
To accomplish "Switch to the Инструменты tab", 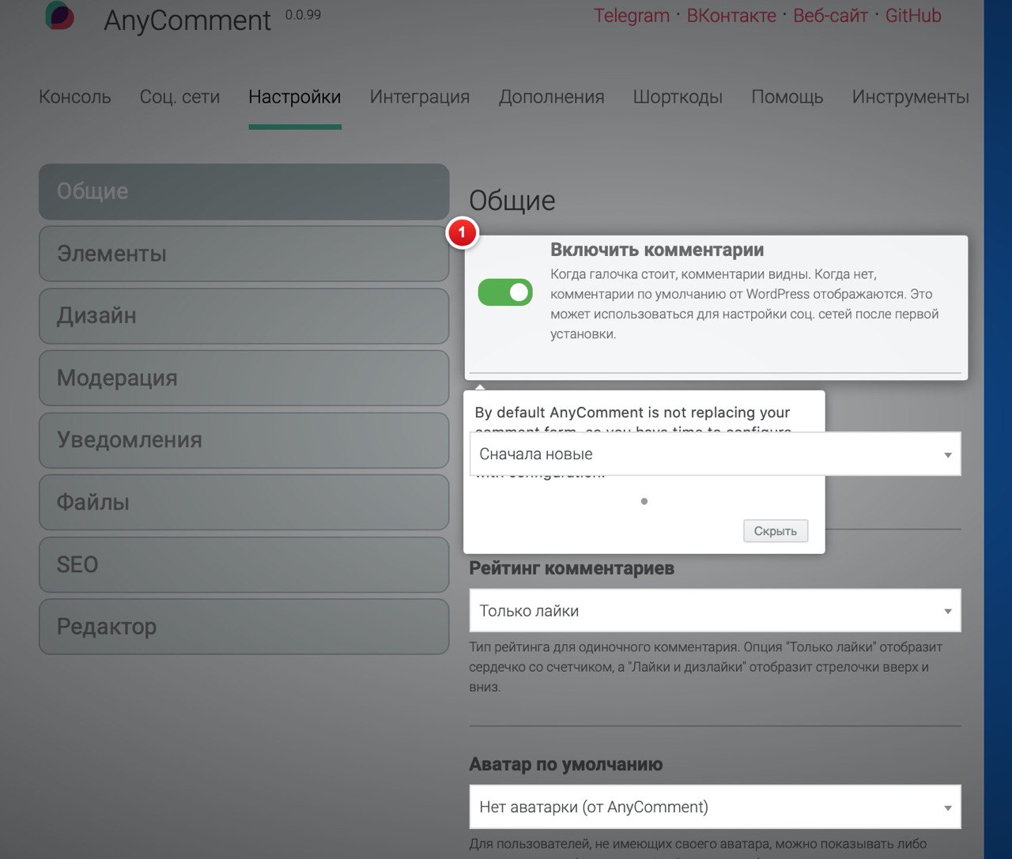I will tap(911, 97).
